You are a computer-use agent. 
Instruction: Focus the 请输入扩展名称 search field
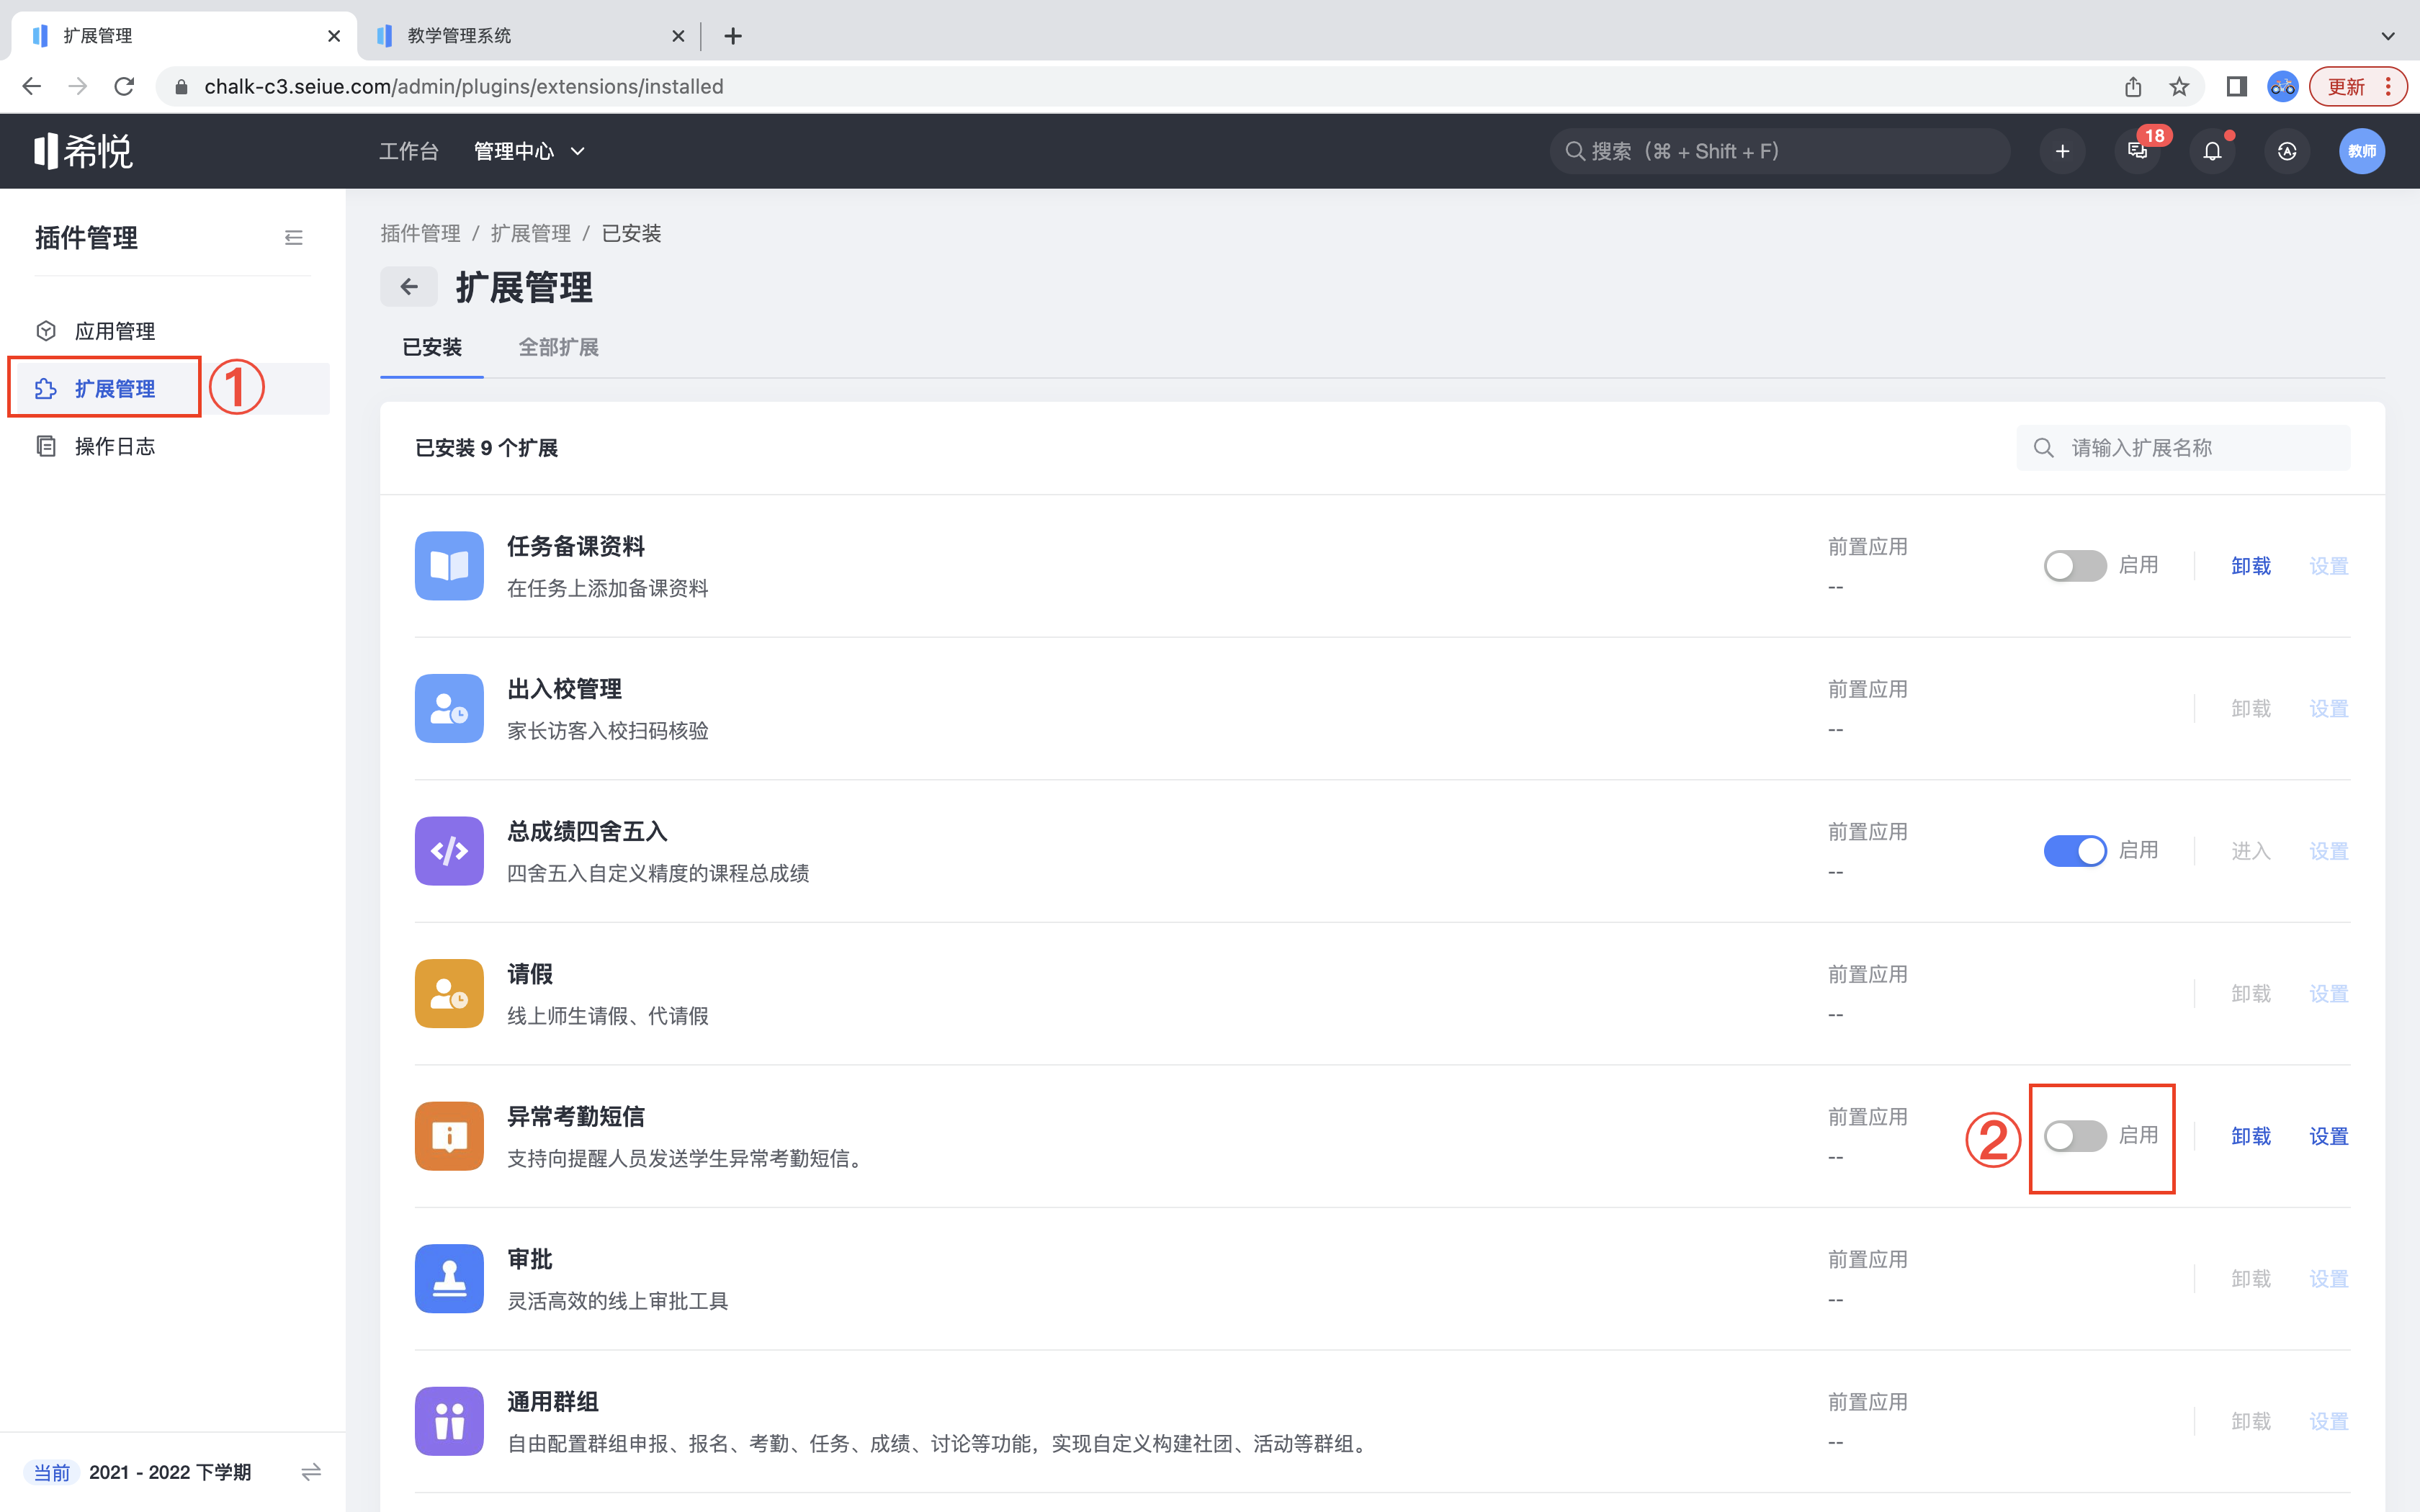[2183, 448]
